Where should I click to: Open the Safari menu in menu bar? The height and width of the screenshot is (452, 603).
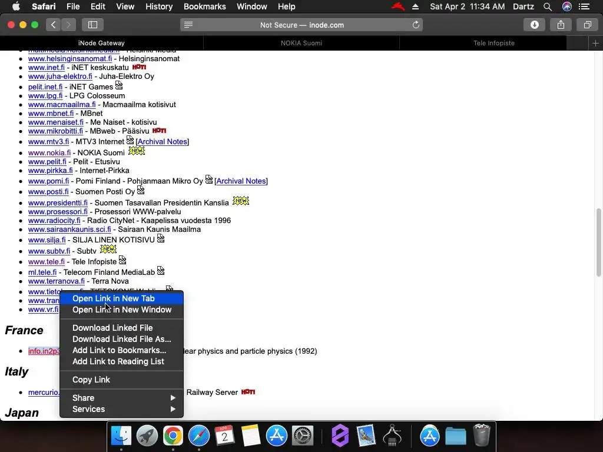44,6
